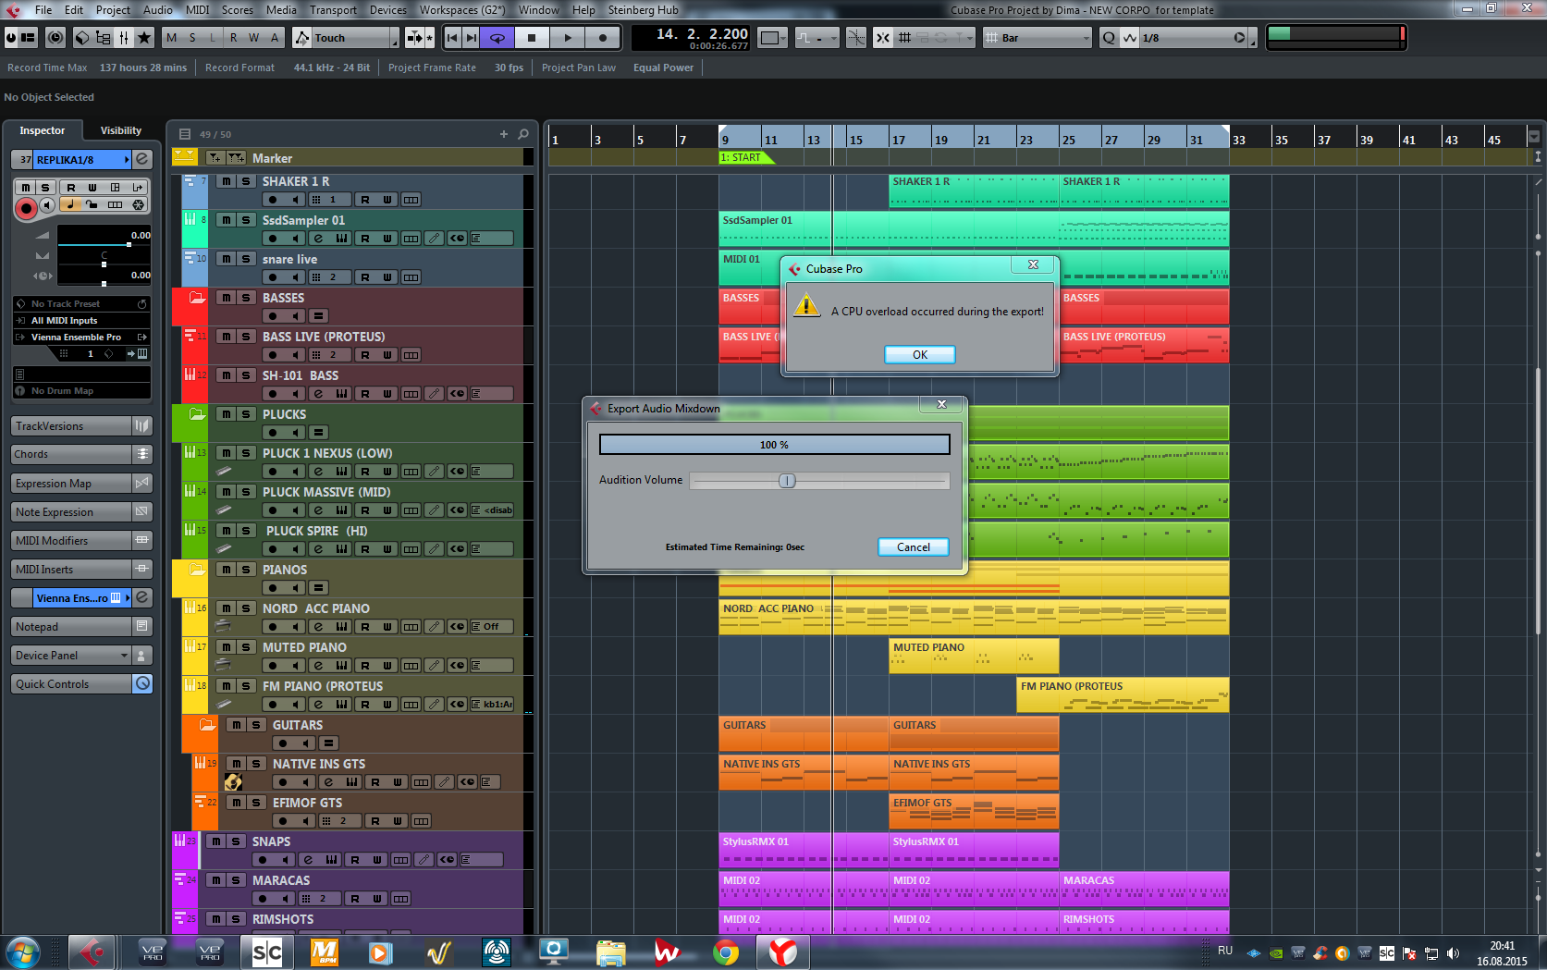Viewport: 1547px width, 970px height.
Task: Toggle snap to zero crossing
Action: point(857,38)
